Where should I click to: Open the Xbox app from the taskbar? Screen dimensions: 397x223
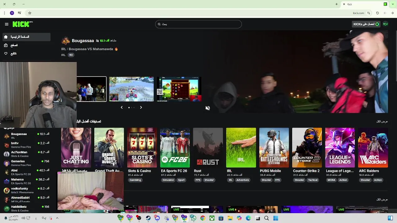coord(212,218)
